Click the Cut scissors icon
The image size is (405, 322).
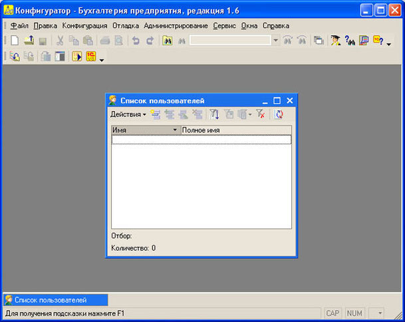coord(60,41)
